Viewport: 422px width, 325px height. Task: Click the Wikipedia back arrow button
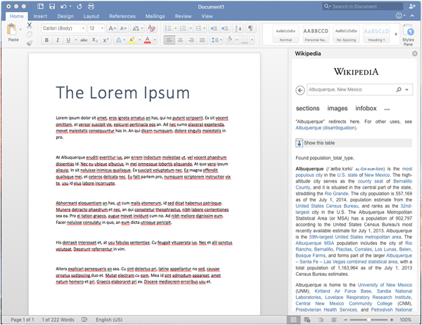click(300, 90)
